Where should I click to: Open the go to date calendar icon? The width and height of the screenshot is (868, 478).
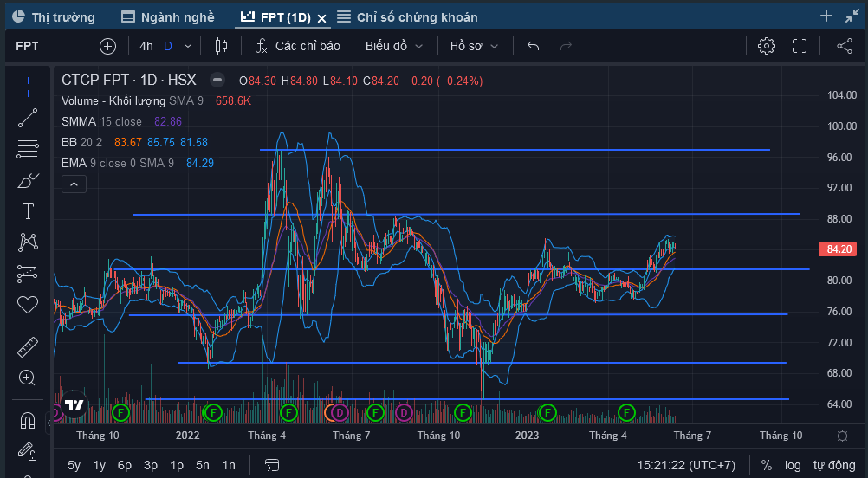tap(272, 465)
